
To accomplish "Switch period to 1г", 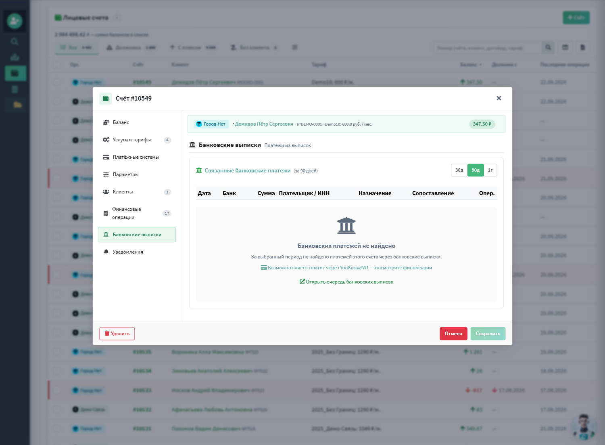I will pyautogui.click(x=490, y=170).
